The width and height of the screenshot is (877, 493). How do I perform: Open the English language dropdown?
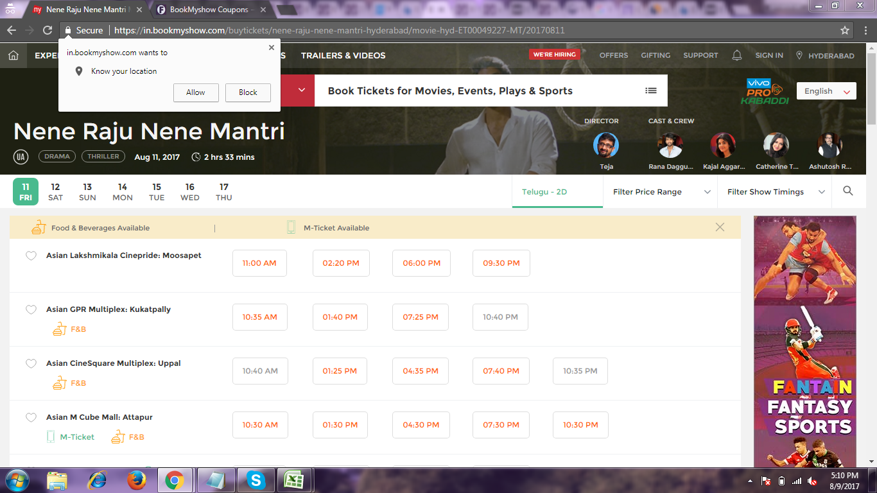826,91
